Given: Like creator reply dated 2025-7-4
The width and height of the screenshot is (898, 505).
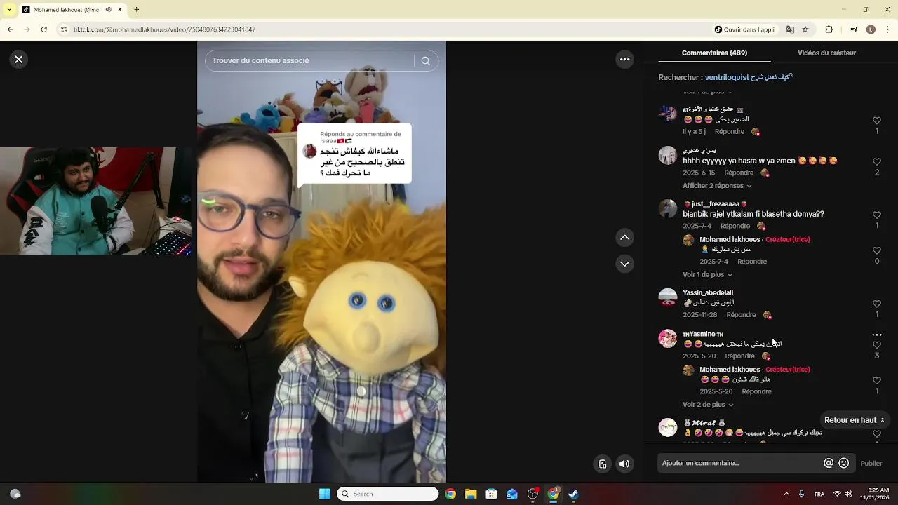Looking at the screenshot, I should 877,250.
